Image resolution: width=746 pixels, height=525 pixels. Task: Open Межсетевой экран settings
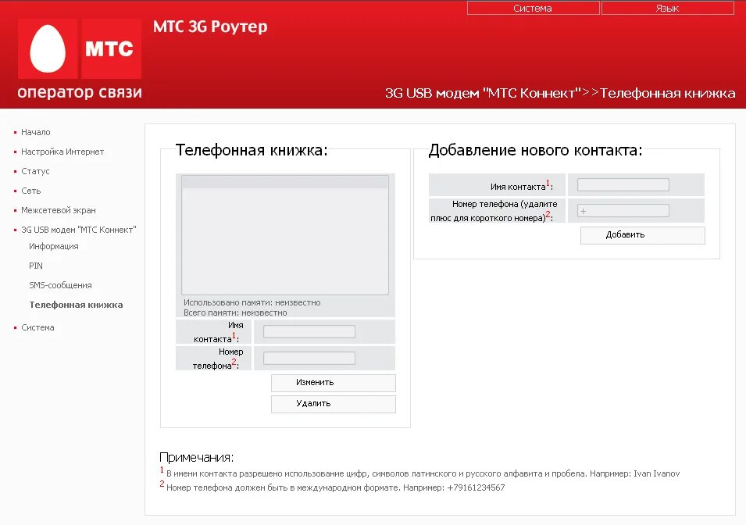point(59,210)
